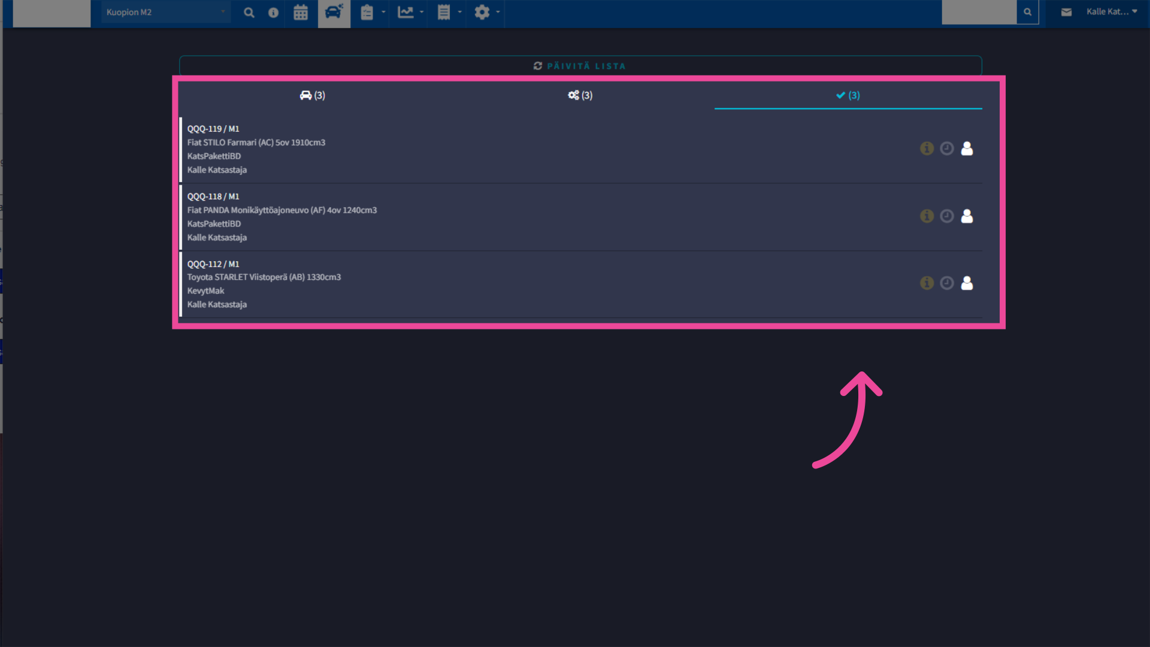Open the Kuopion M2 station dropdown
The height and width of the screenshot is (647, 1150).
165,12
